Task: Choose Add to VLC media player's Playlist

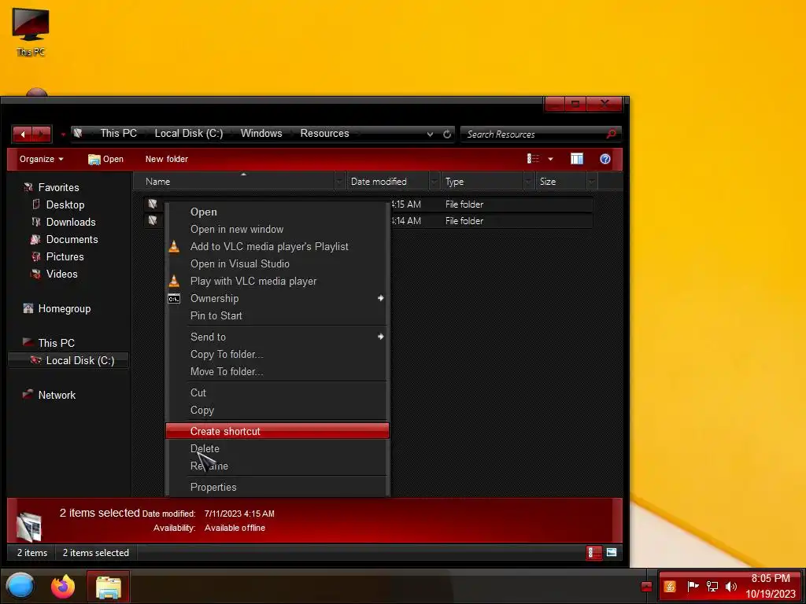Action: tap(277, 246)
